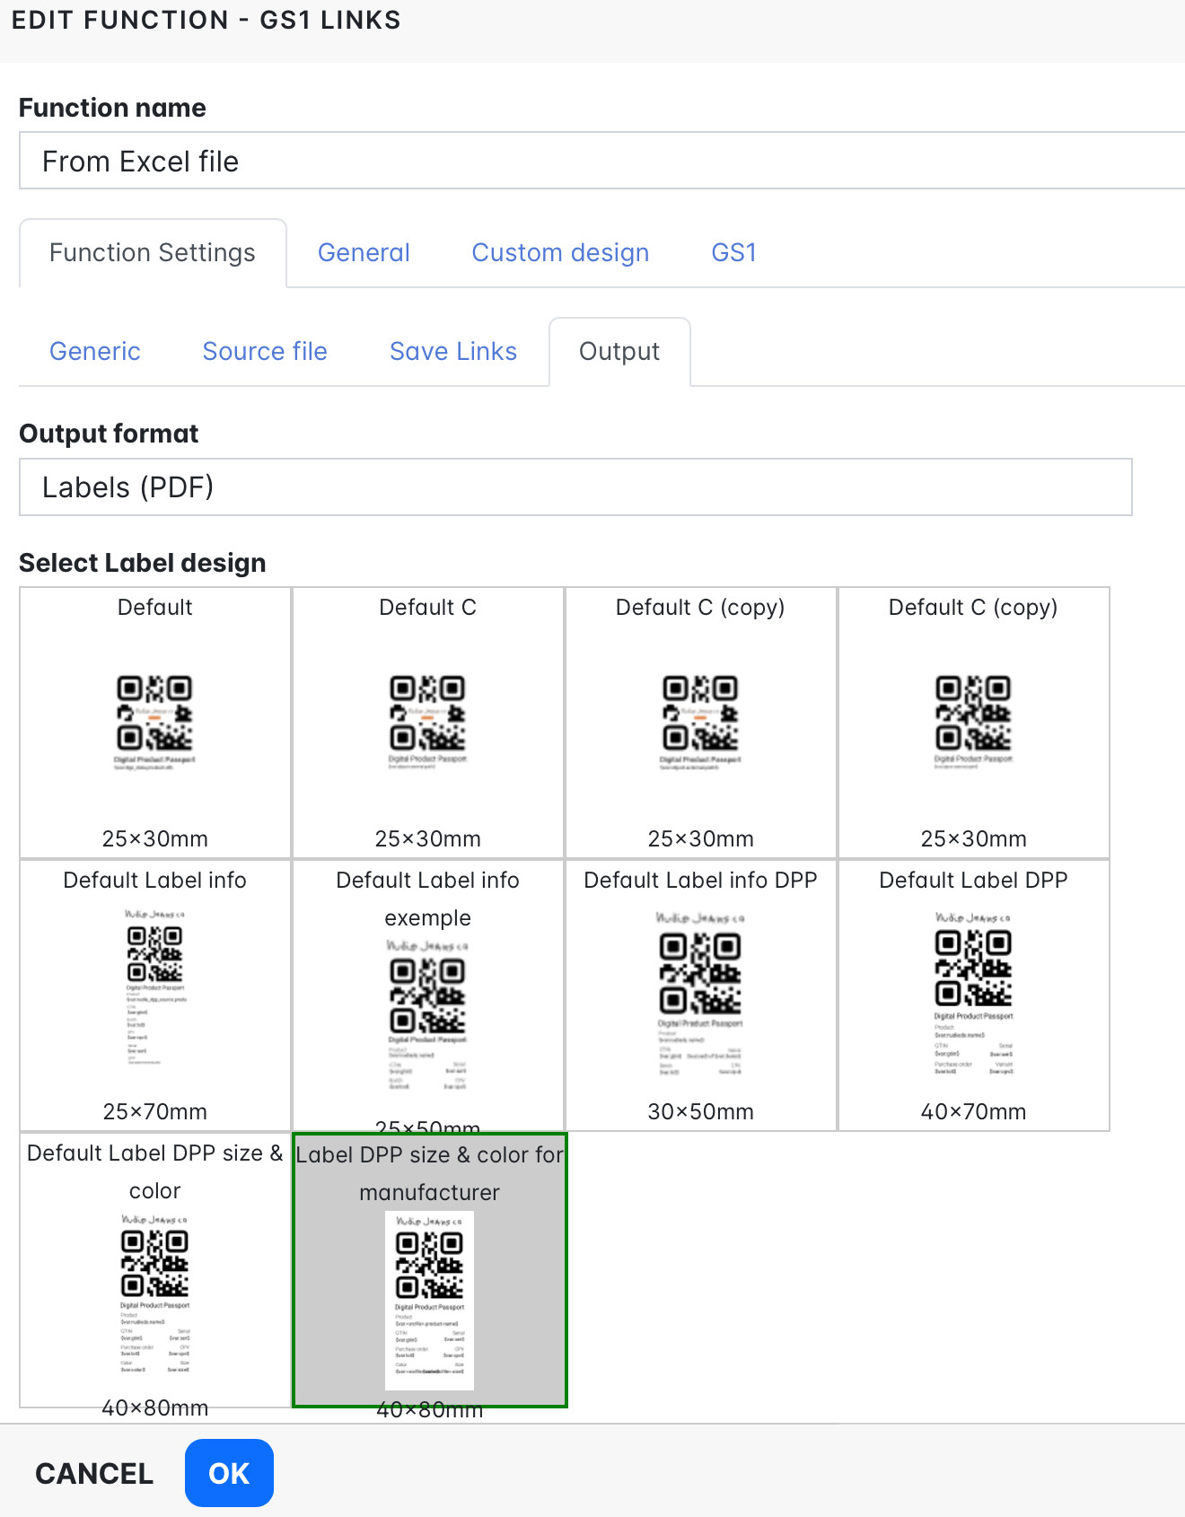Screen dimensions: 1185x1517
Task: Choose the Default Label info DPP design
Action: click(700, 995)
